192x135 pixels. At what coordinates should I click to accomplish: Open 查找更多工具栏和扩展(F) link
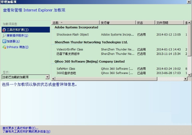20,128
